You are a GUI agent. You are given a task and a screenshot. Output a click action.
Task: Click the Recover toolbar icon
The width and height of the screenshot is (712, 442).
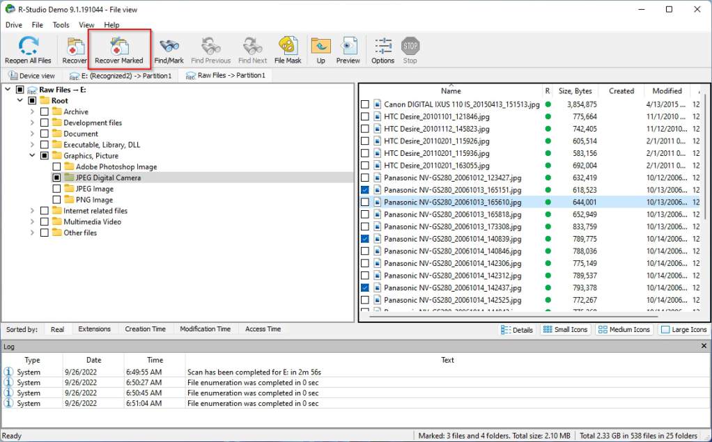pos(75,50)
